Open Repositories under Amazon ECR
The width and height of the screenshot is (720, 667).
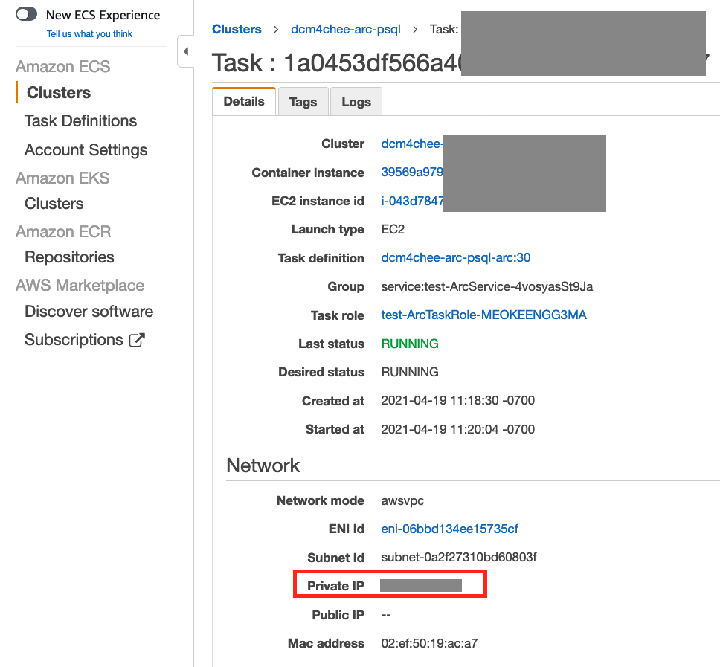point(69,257)
